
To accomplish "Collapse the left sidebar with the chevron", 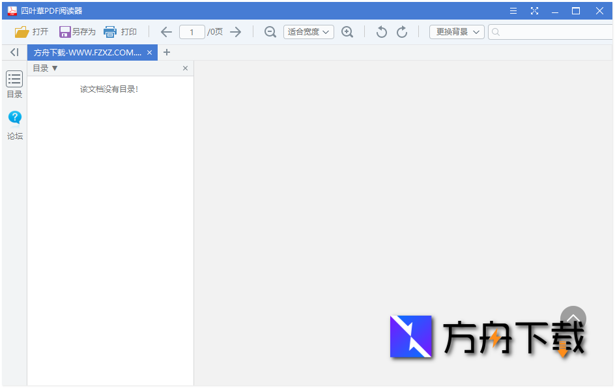I will [x=14, y=52].
